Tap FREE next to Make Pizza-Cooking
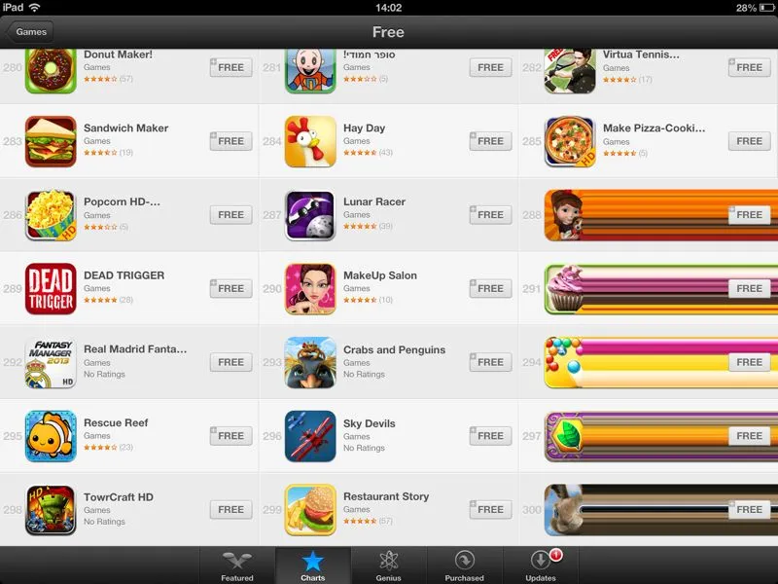 click(749, 141)
